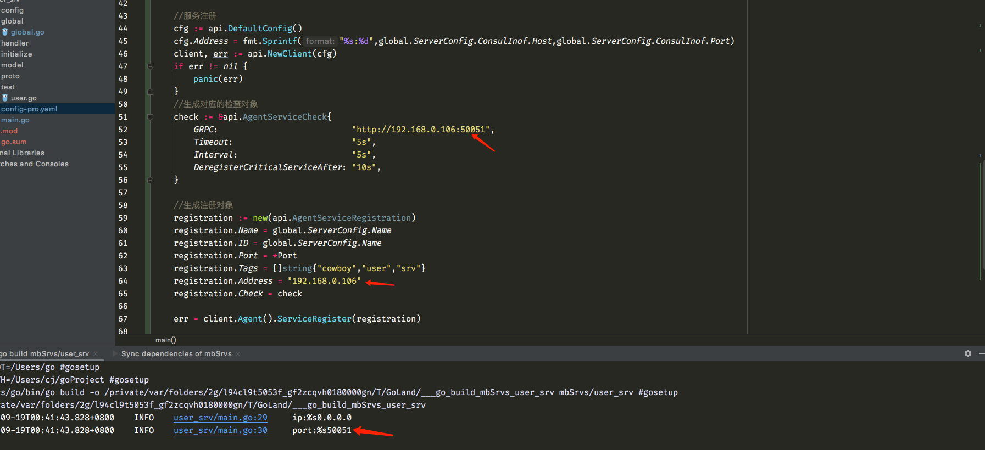Viewport: 985px width, 450px height.
Task: Click NewClient on line 46
Action: pos(290,54)
